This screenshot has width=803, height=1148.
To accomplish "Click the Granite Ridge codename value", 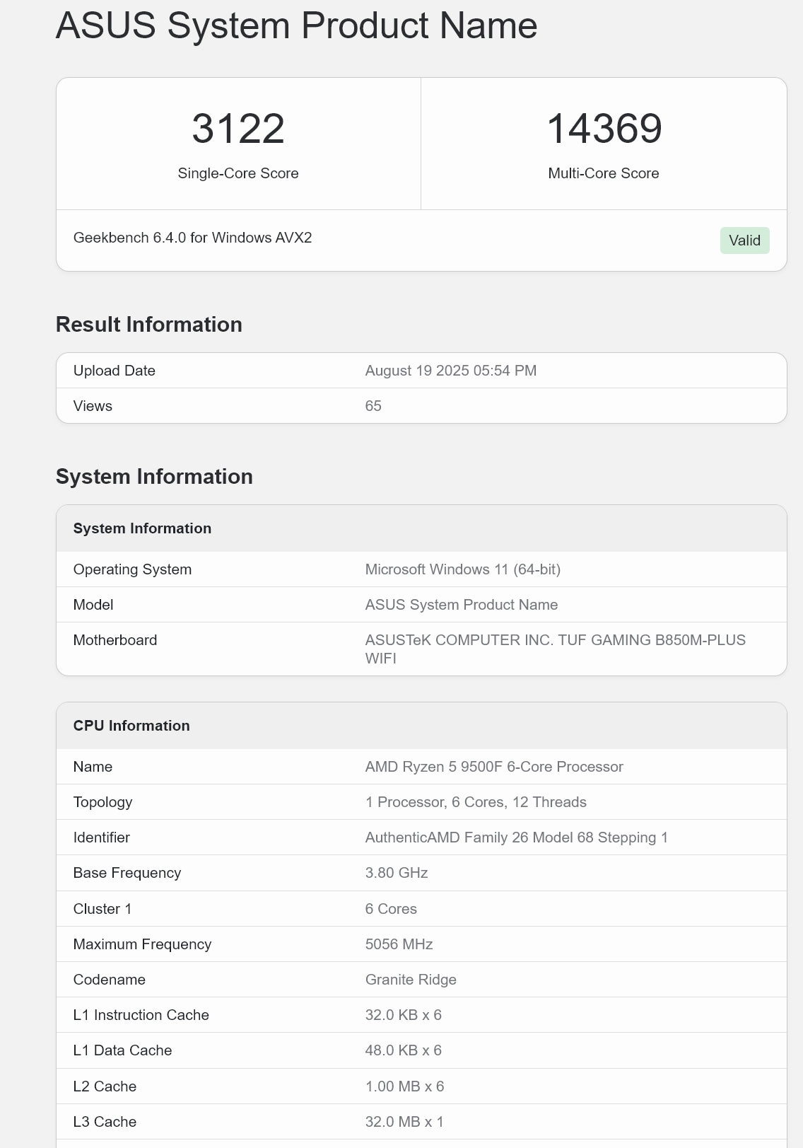I will coord(411,980).
